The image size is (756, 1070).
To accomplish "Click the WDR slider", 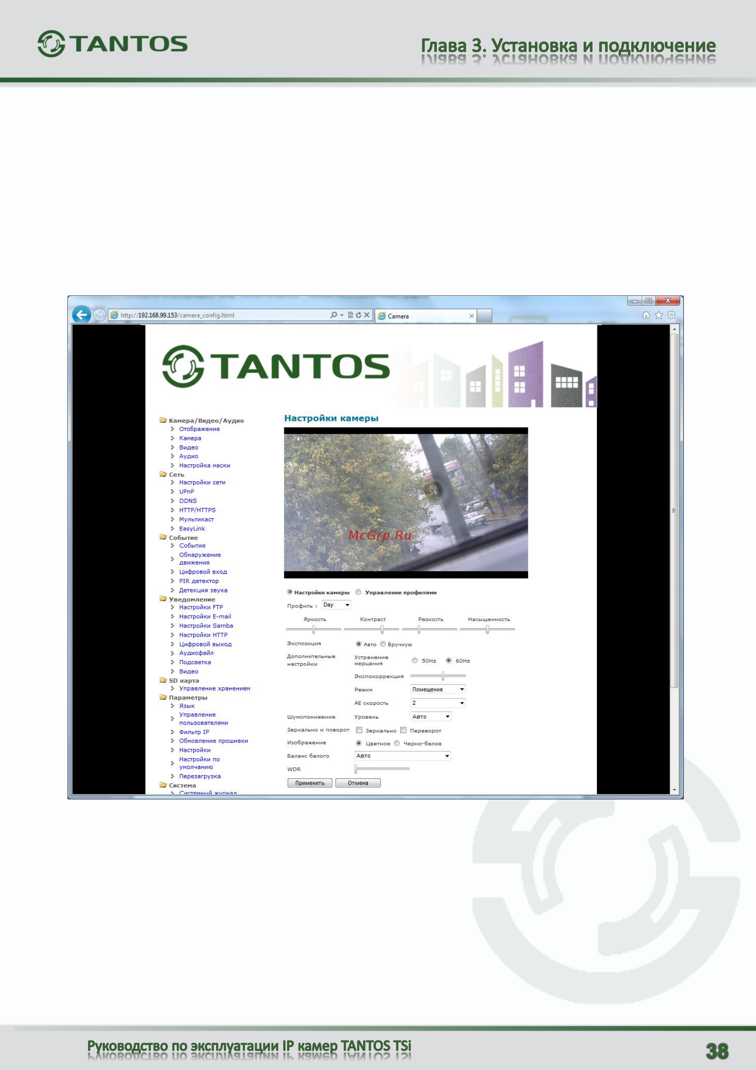I will coord(382,769).
